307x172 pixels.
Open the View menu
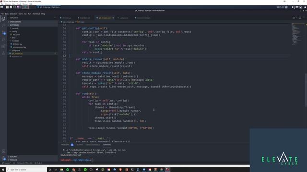21,14
